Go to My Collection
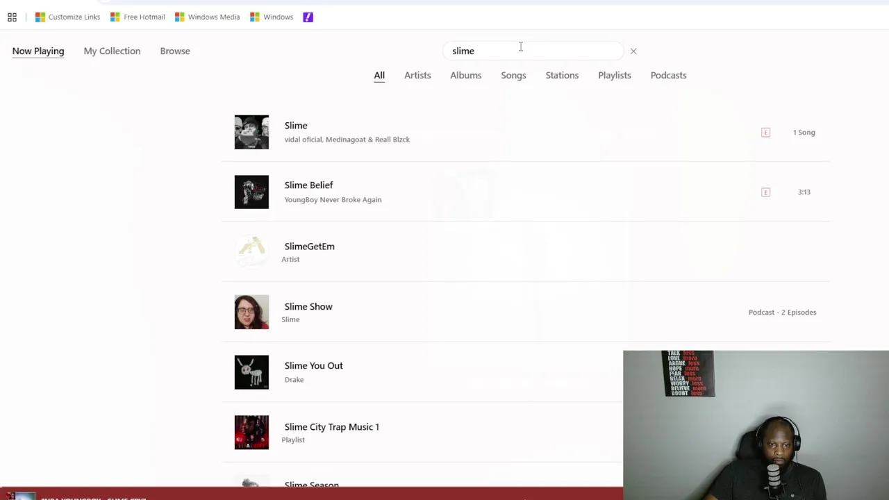This screenshot has height=500, width=889. [112, 51]
